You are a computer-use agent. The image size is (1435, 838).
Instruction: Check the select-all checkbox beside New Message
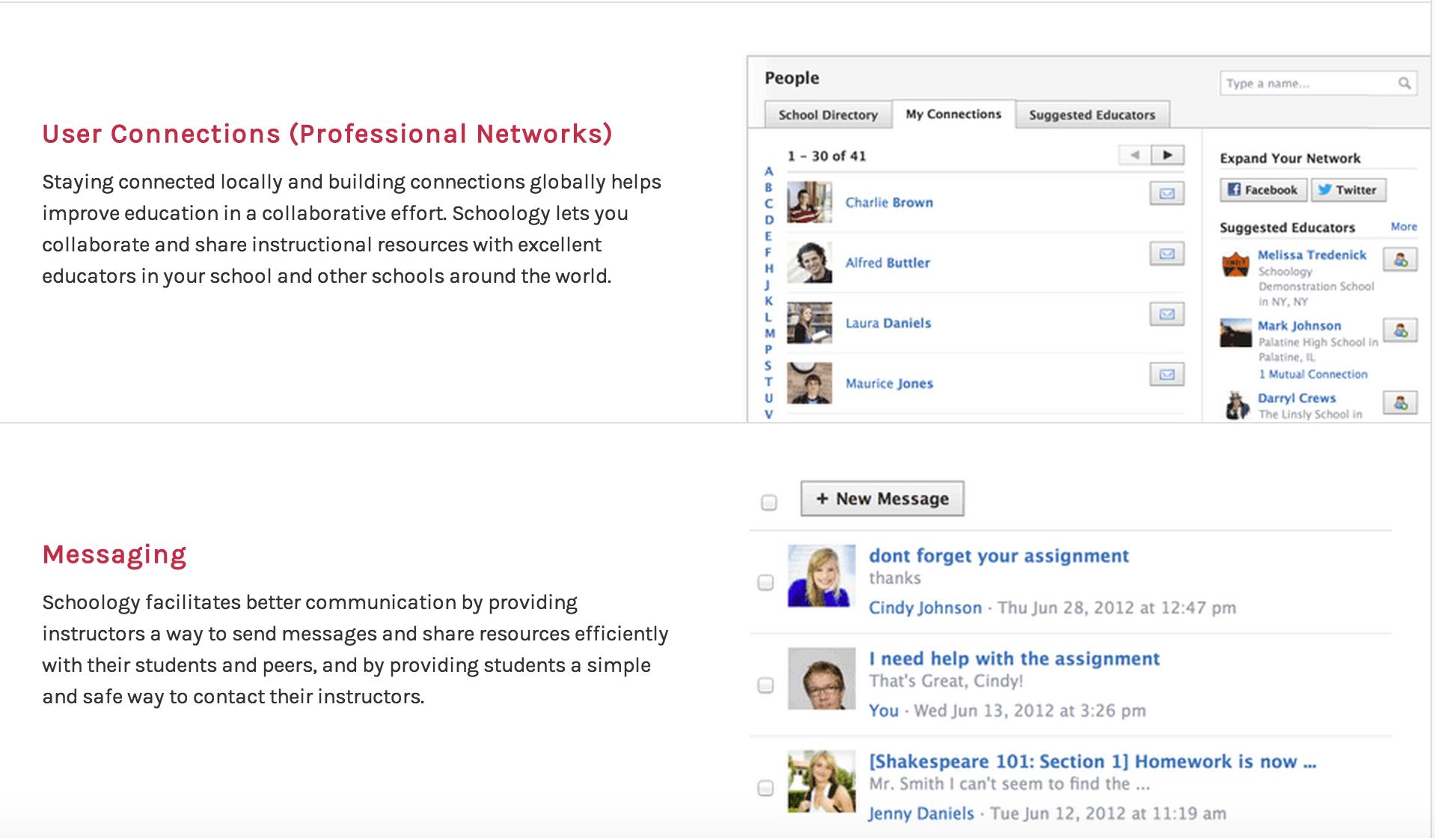(x=768, y=502)
